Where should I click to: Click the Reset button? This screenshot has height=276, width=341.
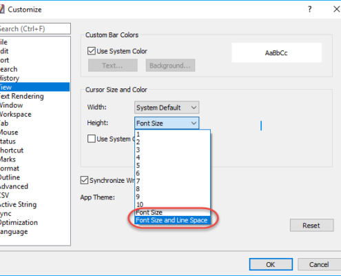[x=311, y=225]
